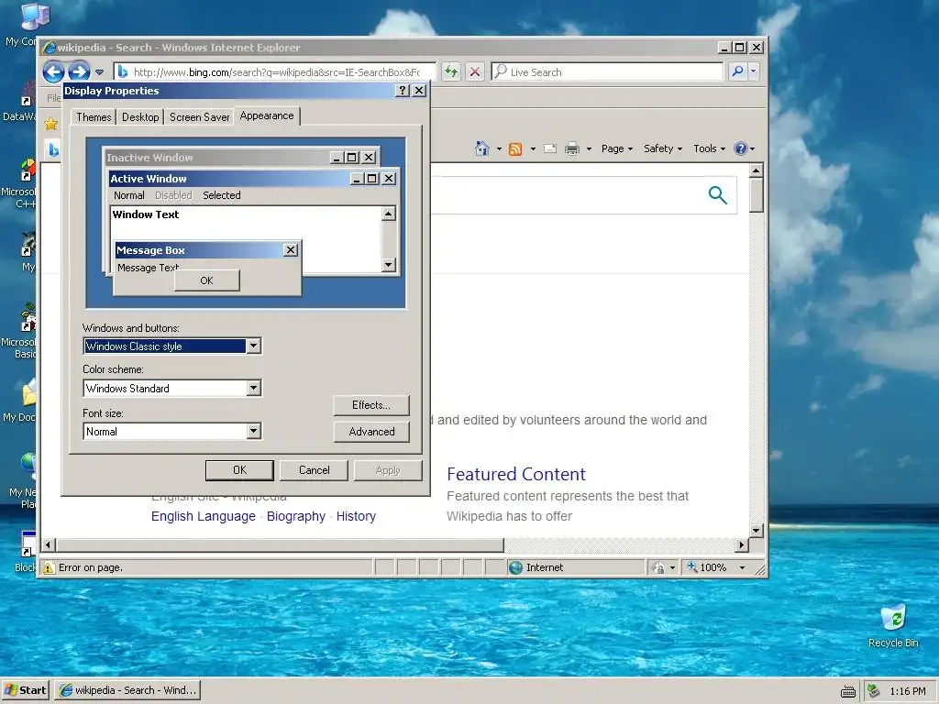Click the Error on page warning icon
Screen dimensions: 939x704
(x=49, y=567)
